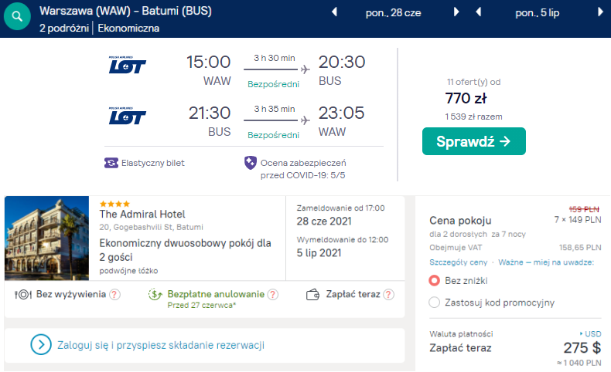Advance return date past pon., 5 lip
This screenshot has width=611, height=372.
point(600,12)
